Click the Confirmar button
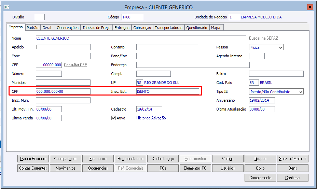This screenshot has width=317, height=189. pos(293,178)
